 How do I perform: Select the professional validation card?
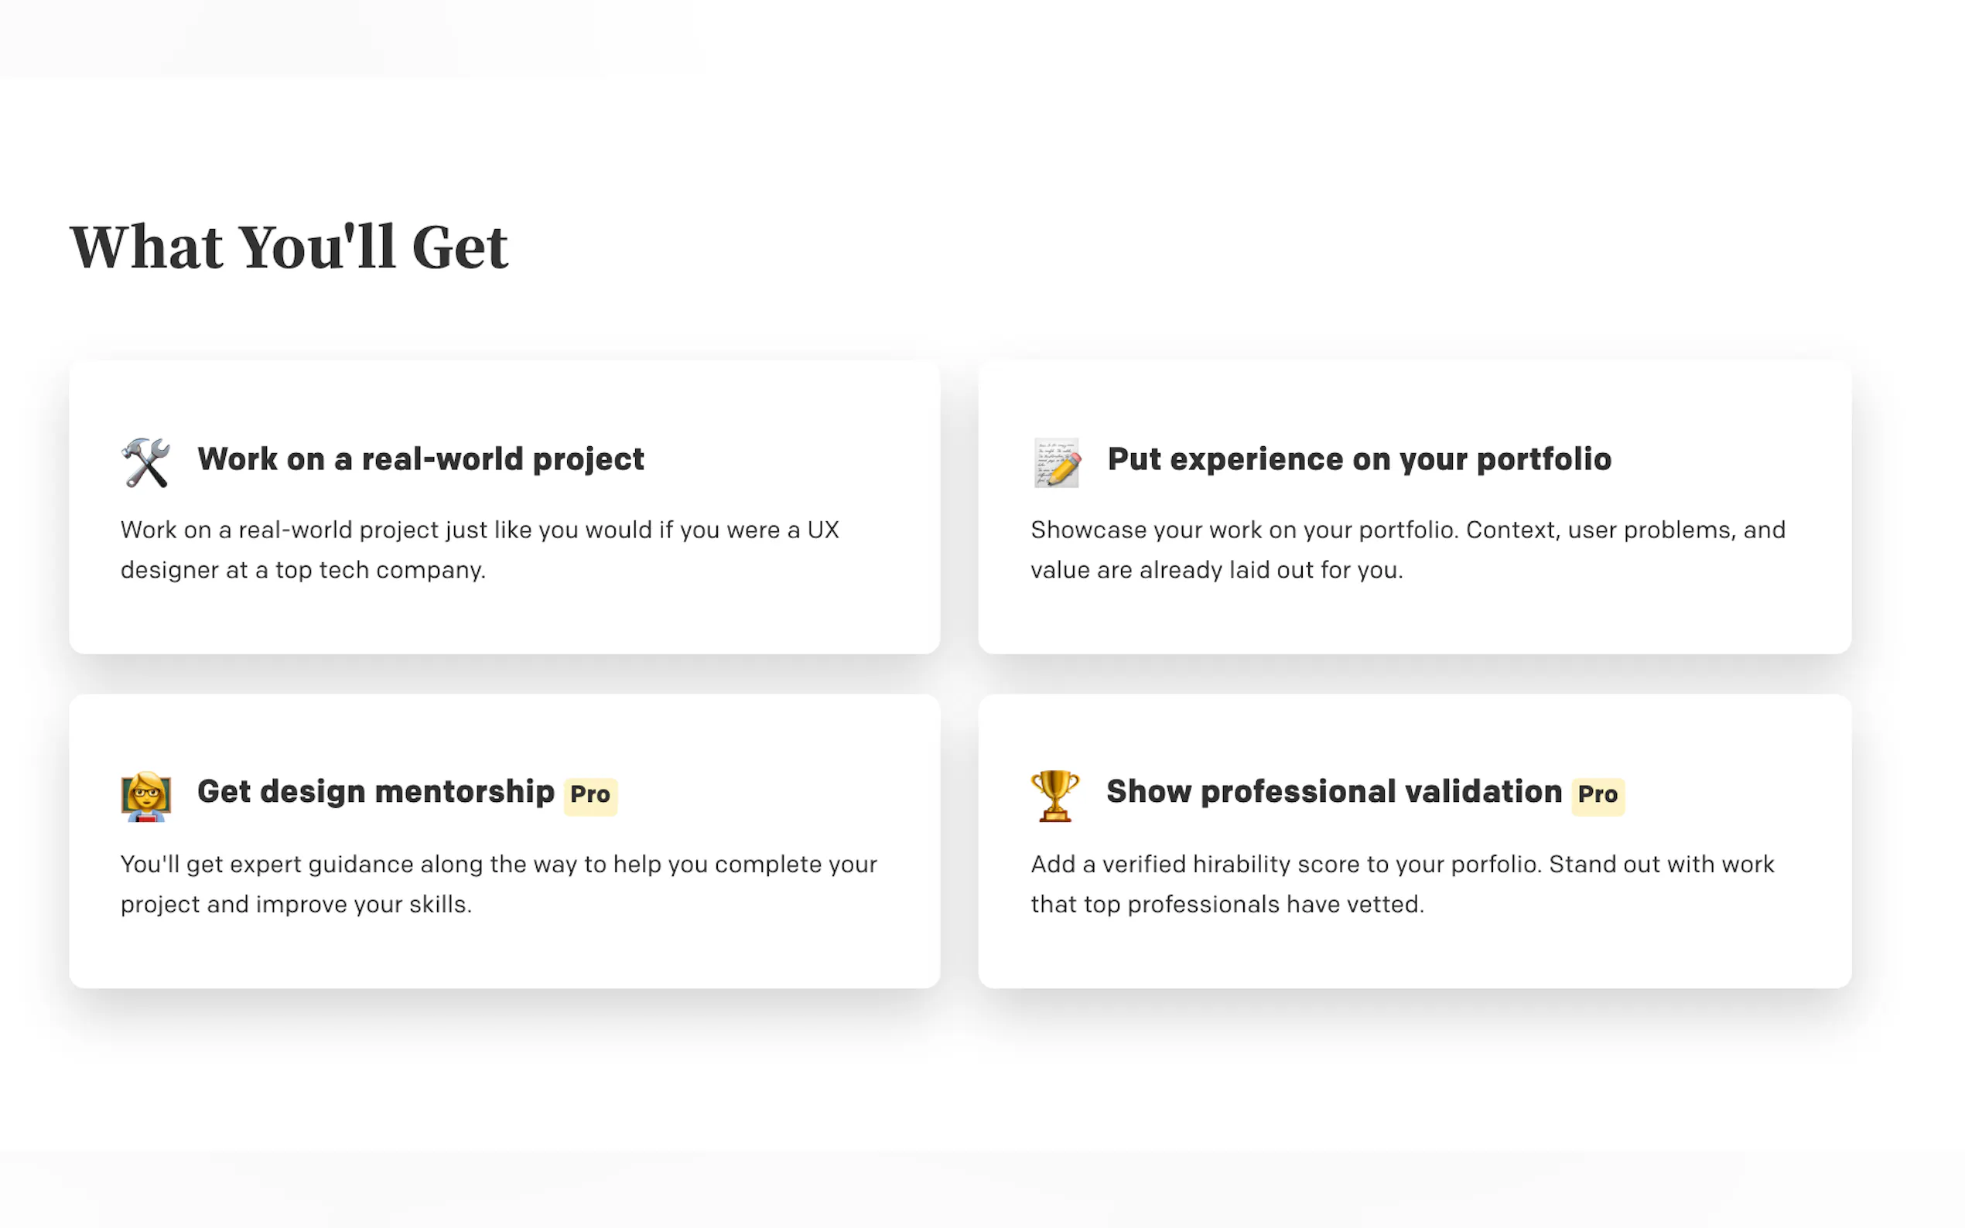(1414, 841)
